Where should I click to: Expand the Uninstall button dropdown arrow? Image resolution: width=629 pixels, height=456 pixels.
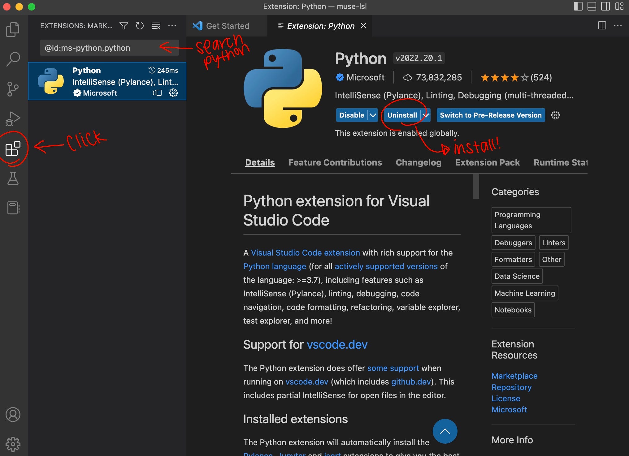(x=426, y=115)
